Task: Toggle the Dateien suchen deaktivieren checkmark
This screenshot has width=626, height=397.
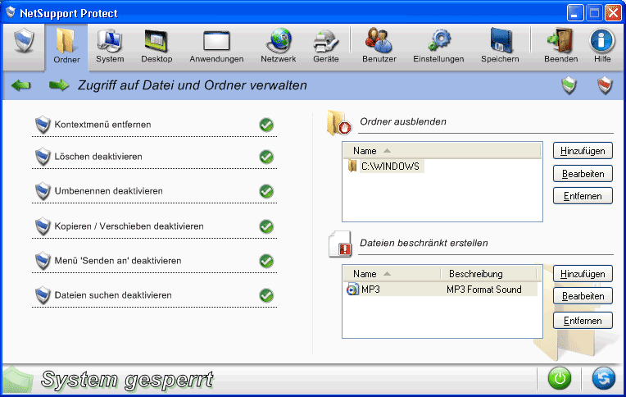Action: pos(266,296)
